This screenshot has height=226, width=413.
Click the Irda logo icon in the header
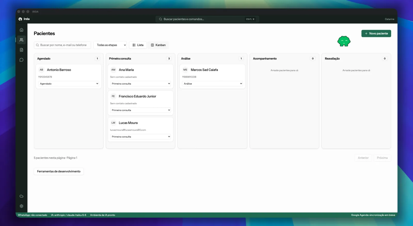20,19
